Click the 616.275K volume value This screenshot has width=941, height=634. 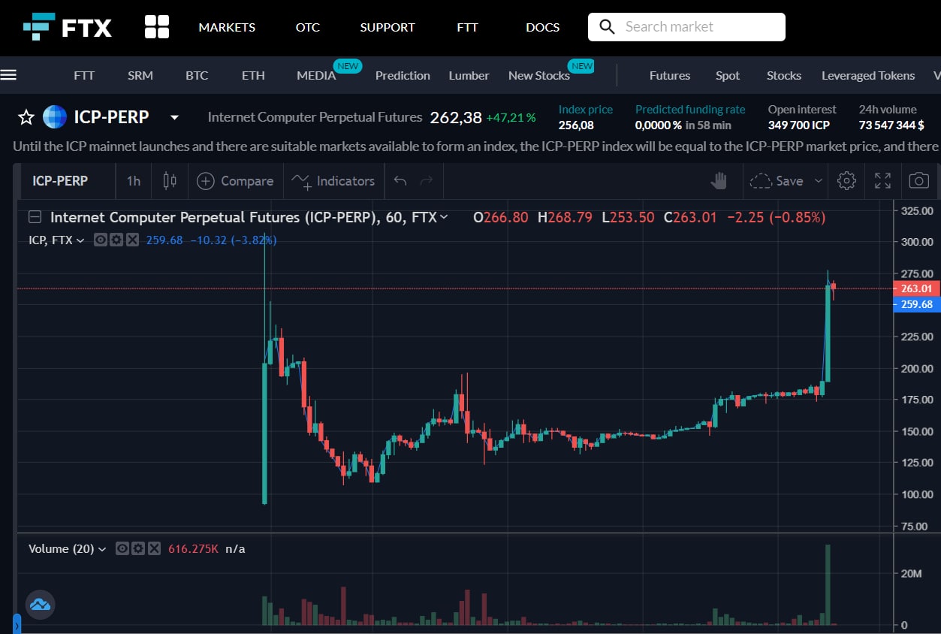click(x=193, y=549)
